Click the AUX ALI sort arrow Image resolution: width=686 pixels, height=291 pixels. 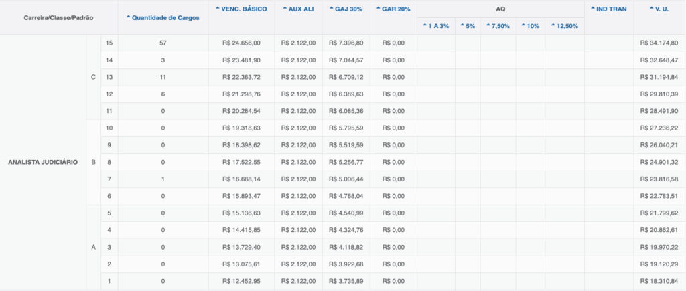pyautogui.click(x=283, y=8)
